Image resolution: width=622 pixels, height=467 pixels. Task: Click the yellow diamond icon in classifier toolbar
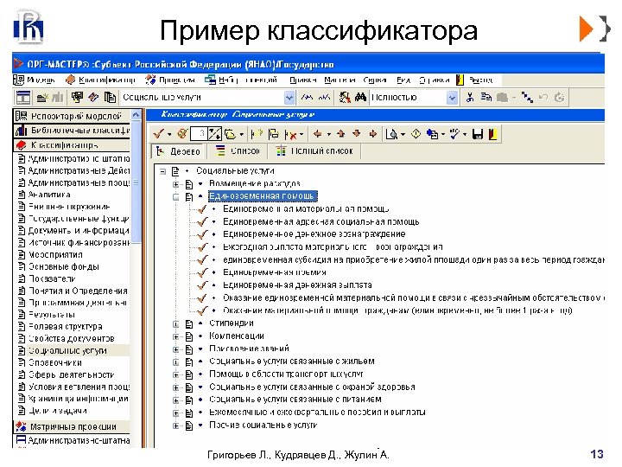click(416, 134)
